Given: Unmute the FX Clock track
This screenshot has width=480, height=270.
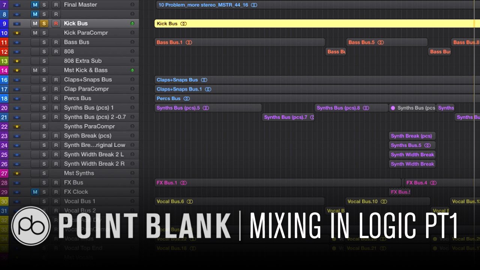Looking at the screenshot, I should coord(35,192).
